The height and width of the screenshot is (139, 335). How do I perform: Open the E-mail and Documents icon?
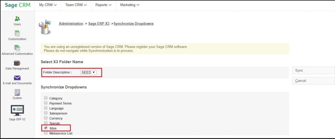(17, 78)
